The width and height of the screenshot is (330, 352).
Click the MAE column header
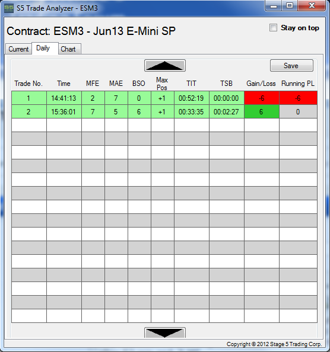click(x=116, y=84)
